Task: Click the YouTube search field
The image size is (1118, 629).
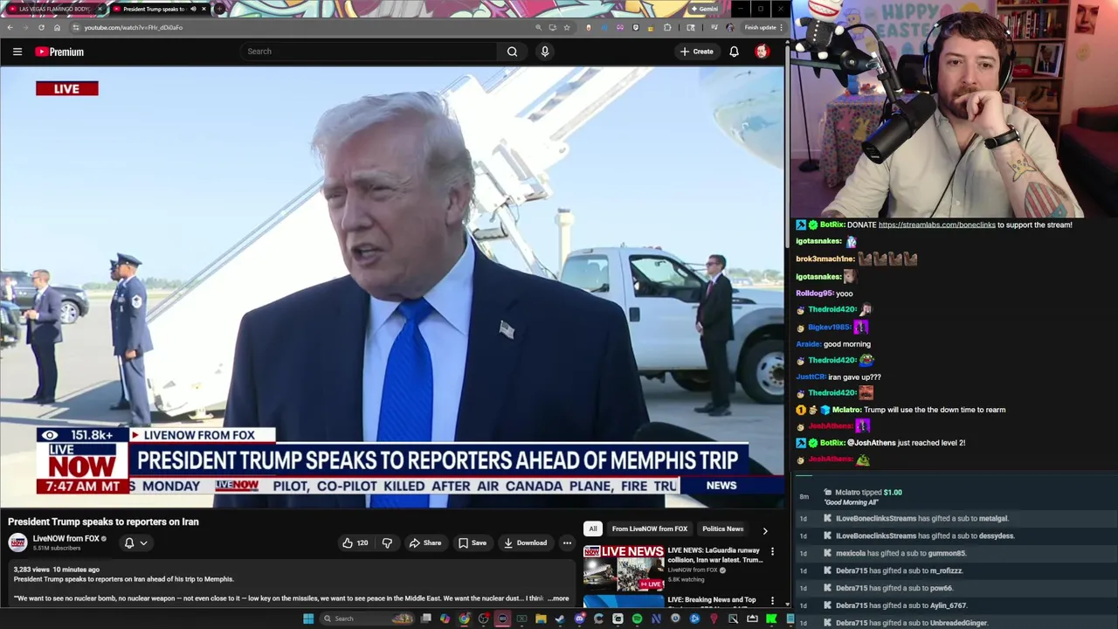Action: pos(369,52)
